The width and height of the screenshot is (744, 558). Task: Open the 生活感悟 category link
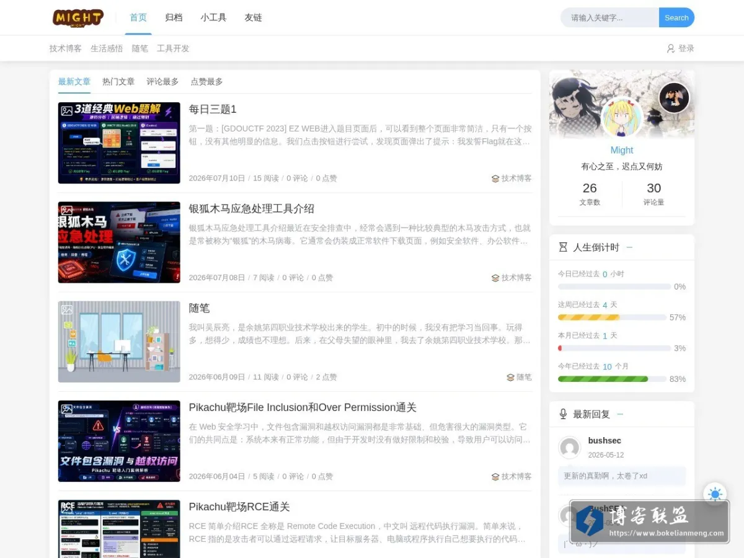click(107, 48)
